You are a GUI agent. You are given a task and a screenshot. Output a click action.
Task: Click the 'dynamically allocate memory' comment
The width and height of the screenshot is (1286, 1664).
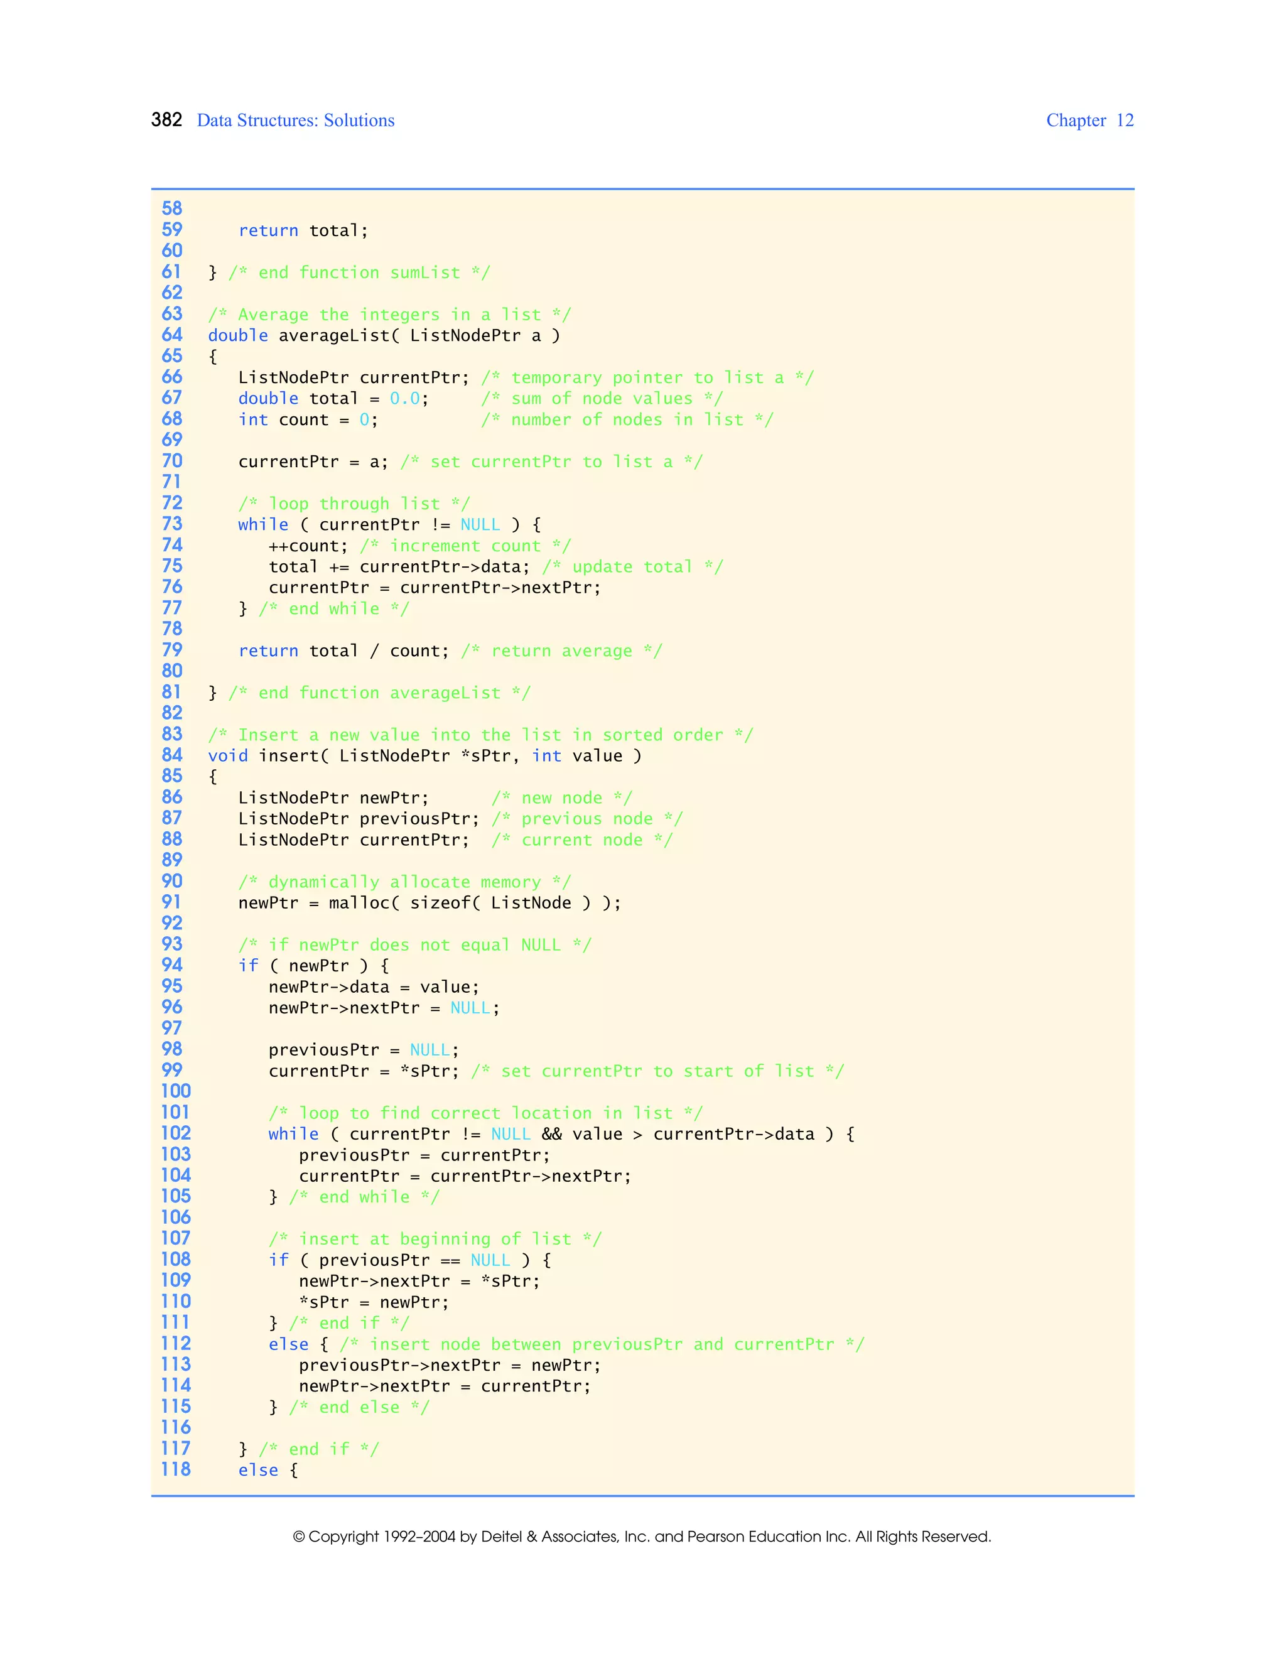point(404,882)
